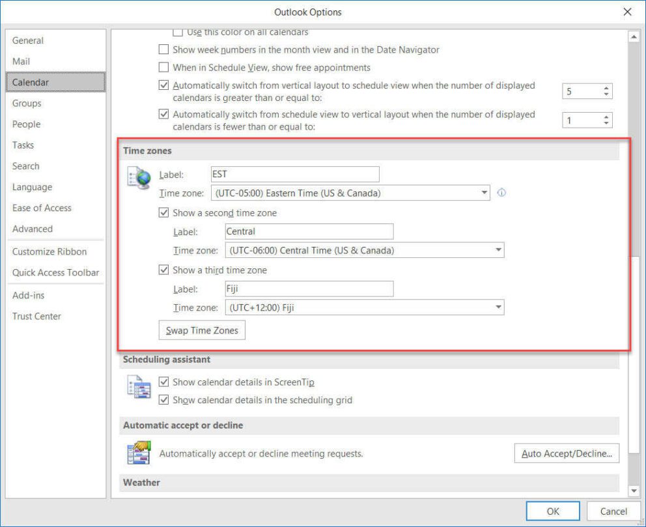646x527 pixels.
Task: Open the Eastern Time zone dropdown
Action: pos(484,193)
